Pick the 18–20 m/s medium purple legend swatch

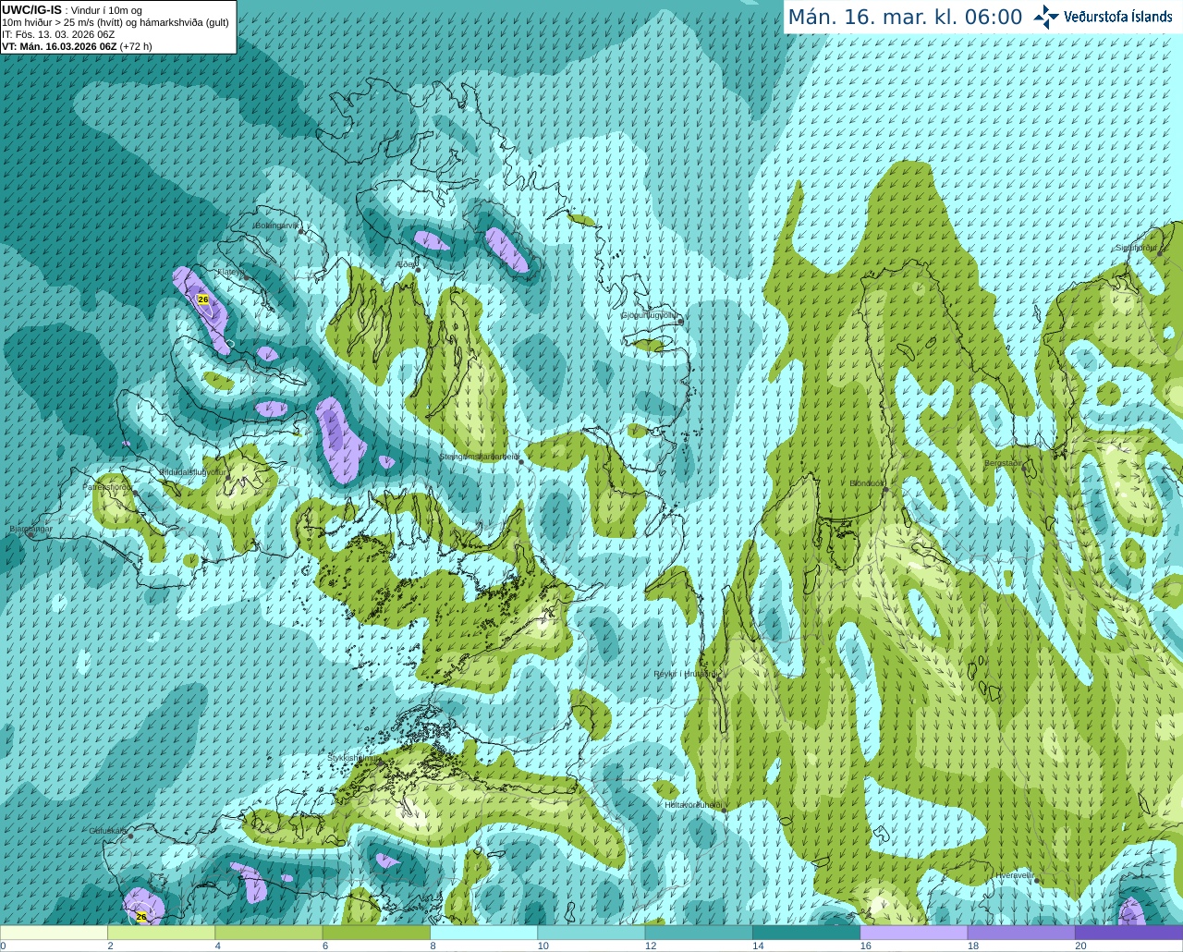(1021, 933)
